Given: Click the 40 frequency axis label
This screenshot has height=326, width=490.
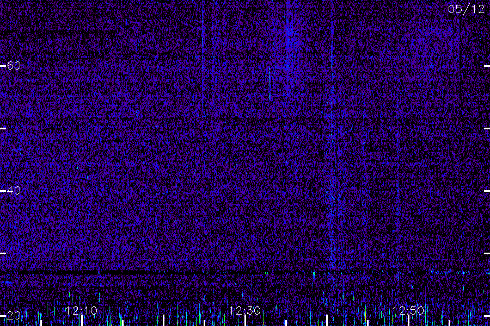Looking at the screenshot, I should pyautogui.click(x=14, y=190).
